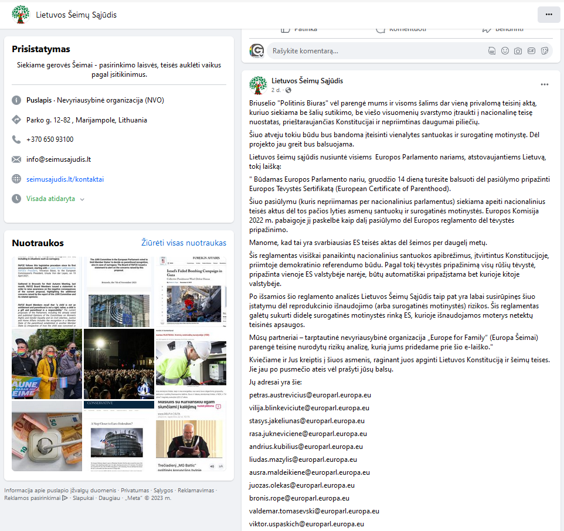This screenshot has width=564, height=531.
Task: Open the judge reading verdict photo
Action: 191,435
